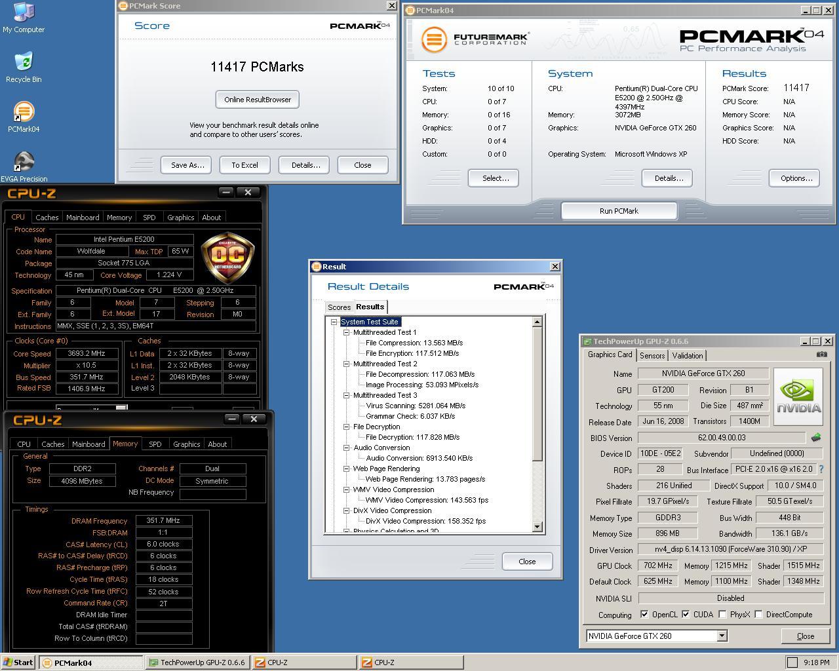Click the Start button
This screenshot has height=671, width=839.
click(x=18, y=662)
